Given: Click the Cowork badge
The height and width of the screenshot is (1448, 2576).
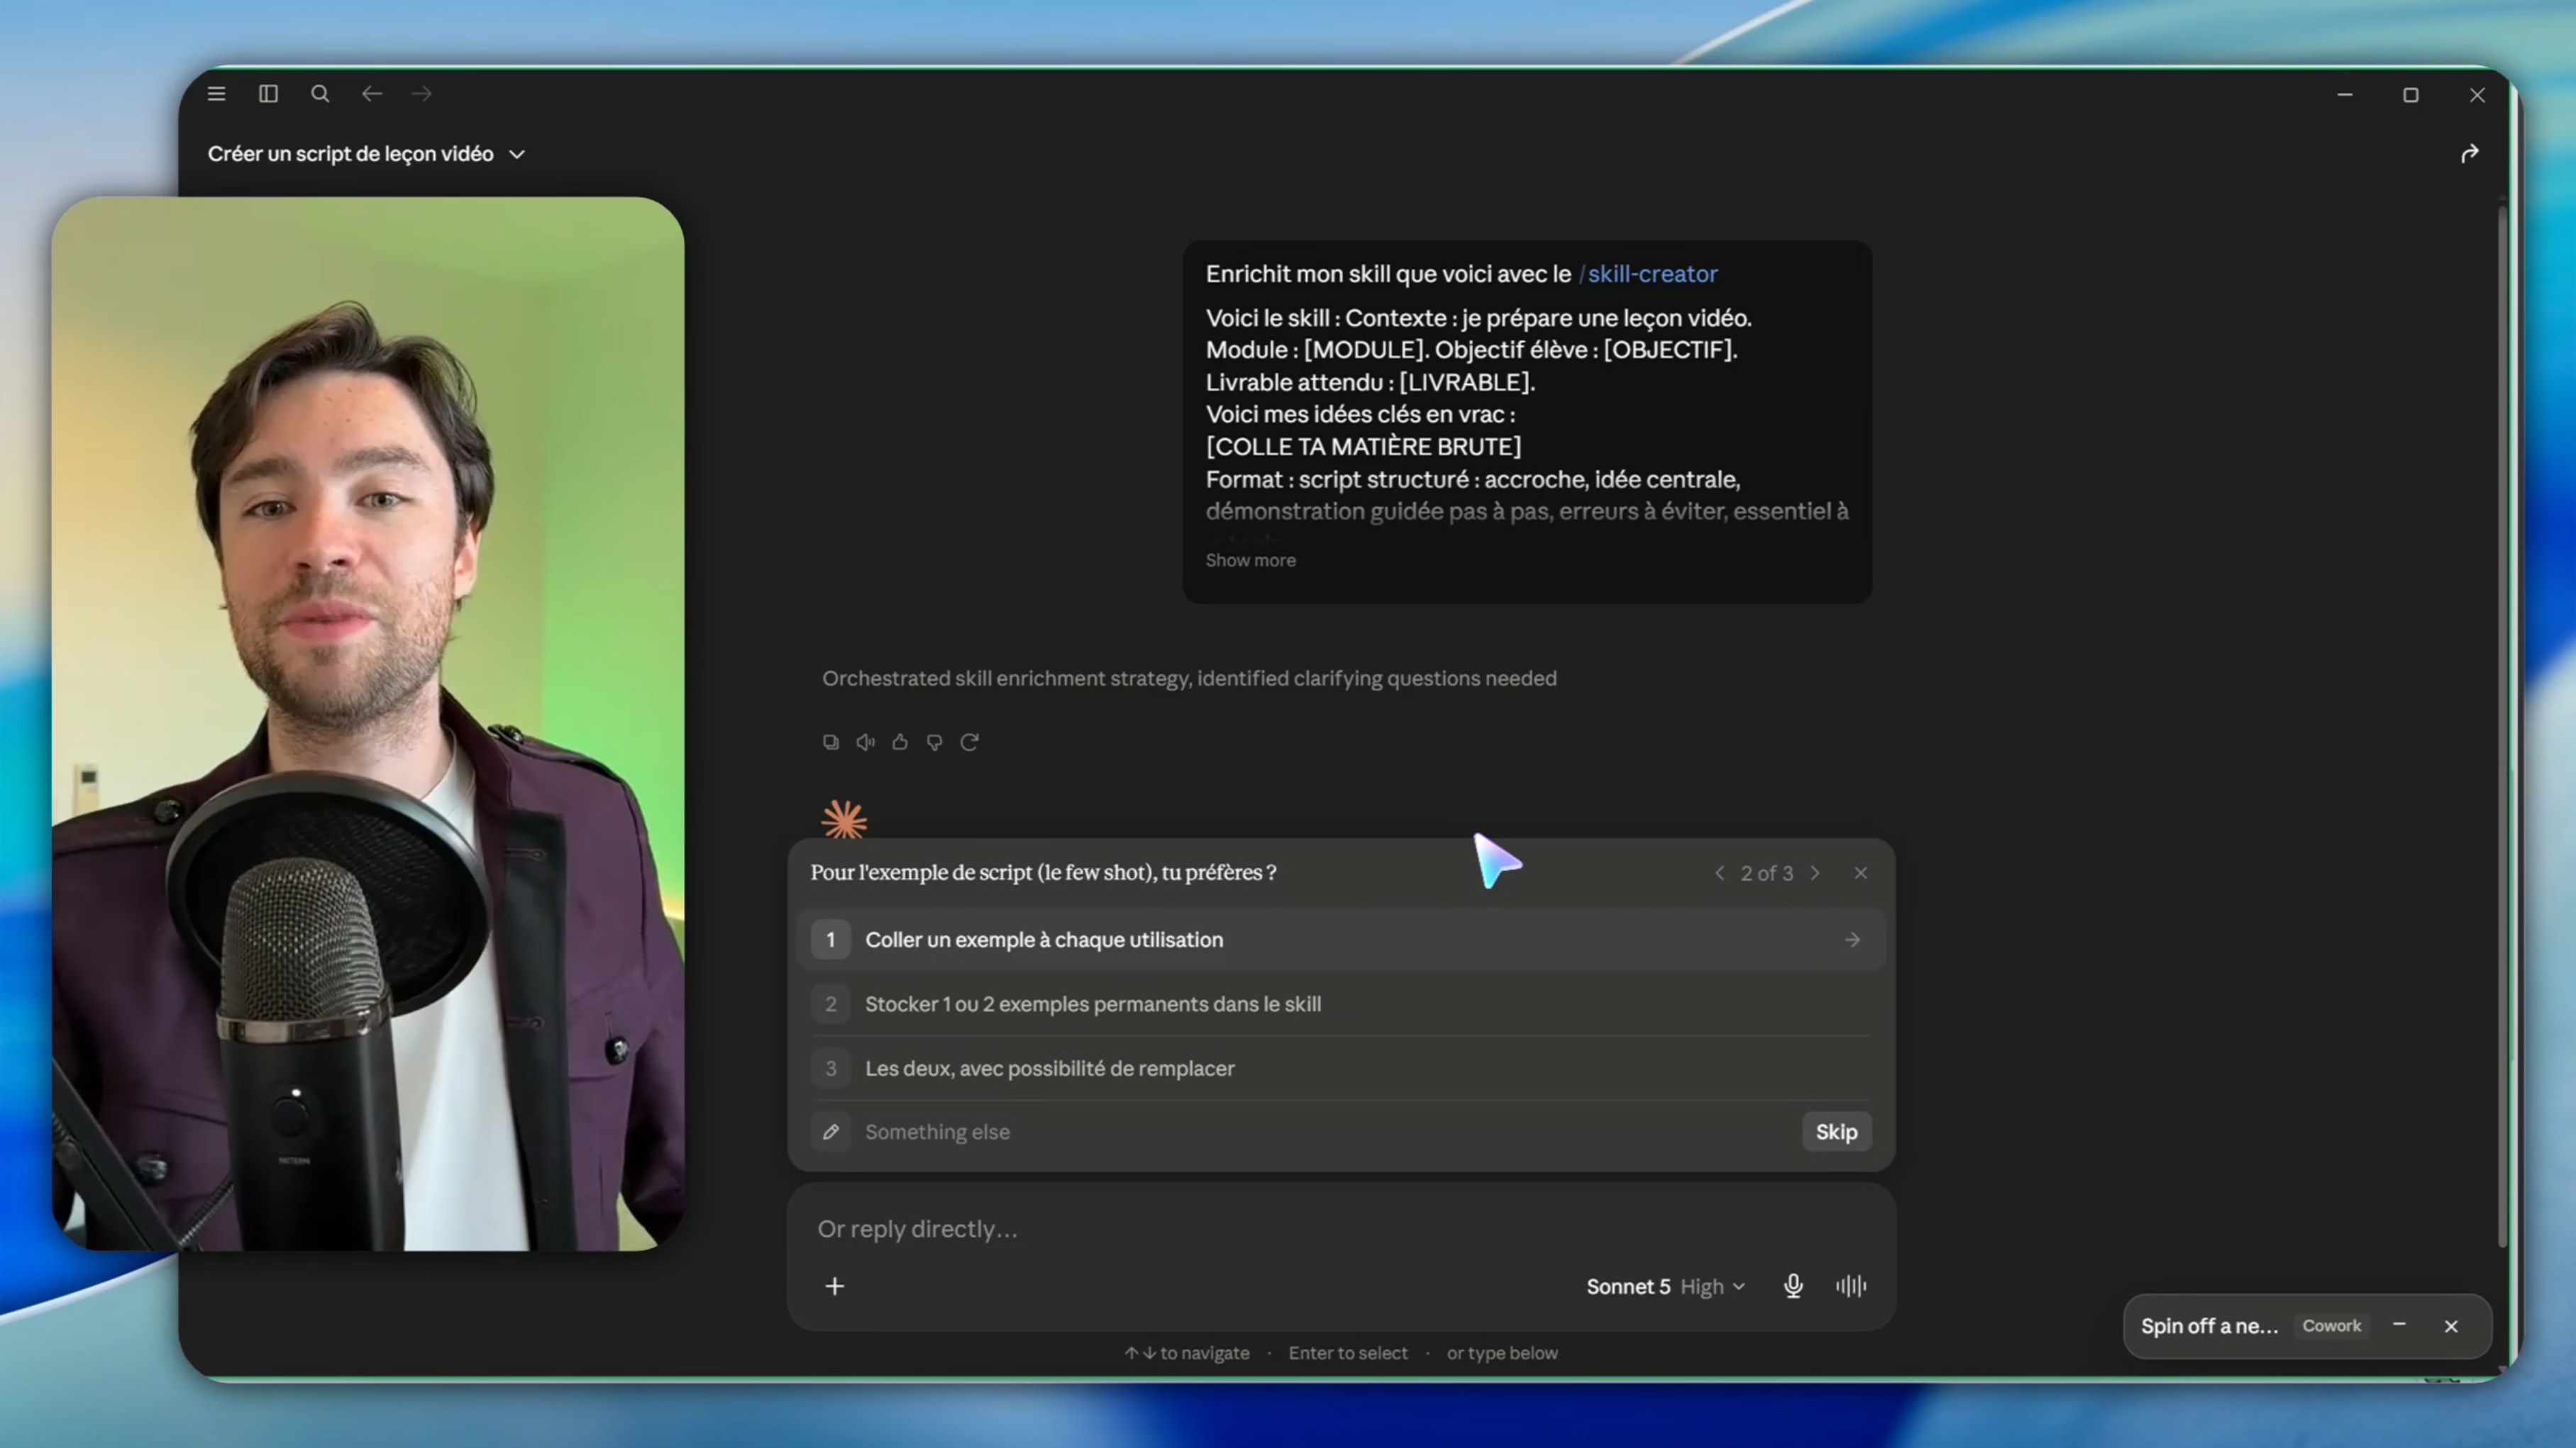Looking at the screenshot, I should [x=2331, y=1327].
